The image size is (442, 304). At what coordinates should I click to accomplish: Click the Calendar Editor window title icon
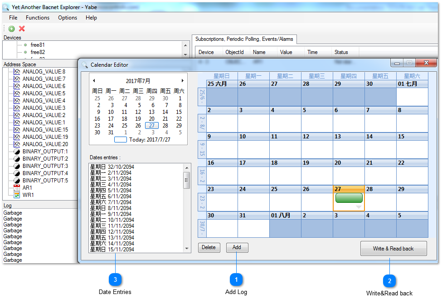coord(85,65)
